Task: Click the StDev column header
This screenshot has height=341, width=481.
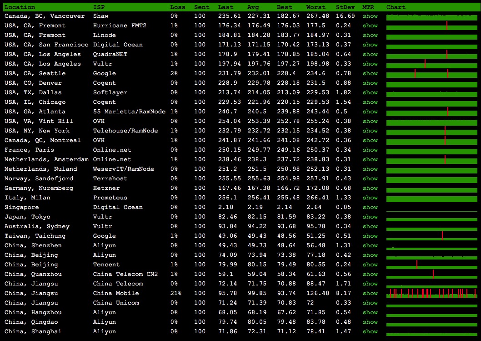Action: 345,7
